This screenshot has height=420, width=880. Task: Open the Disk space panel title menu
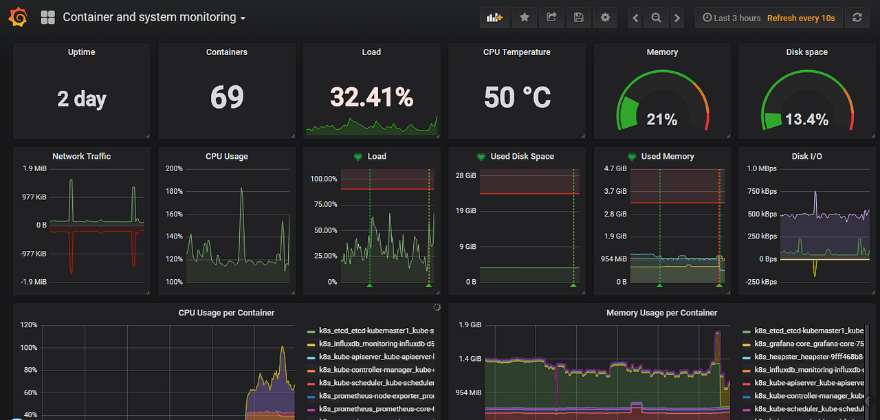807,52
